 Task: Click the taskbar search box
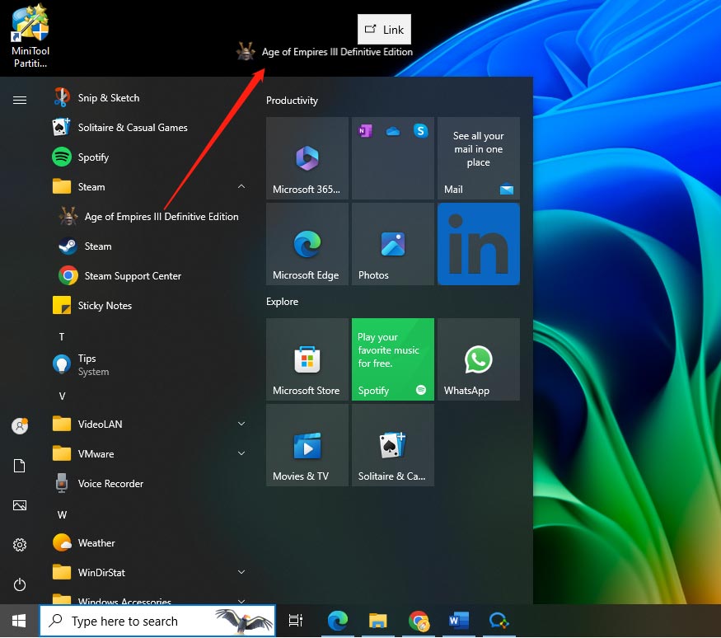tap(157, 621)
